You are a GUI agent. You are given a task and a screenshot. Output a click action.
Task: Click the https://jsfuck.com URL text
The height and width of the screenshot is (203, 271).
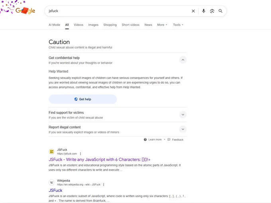(x=67, y=154)
